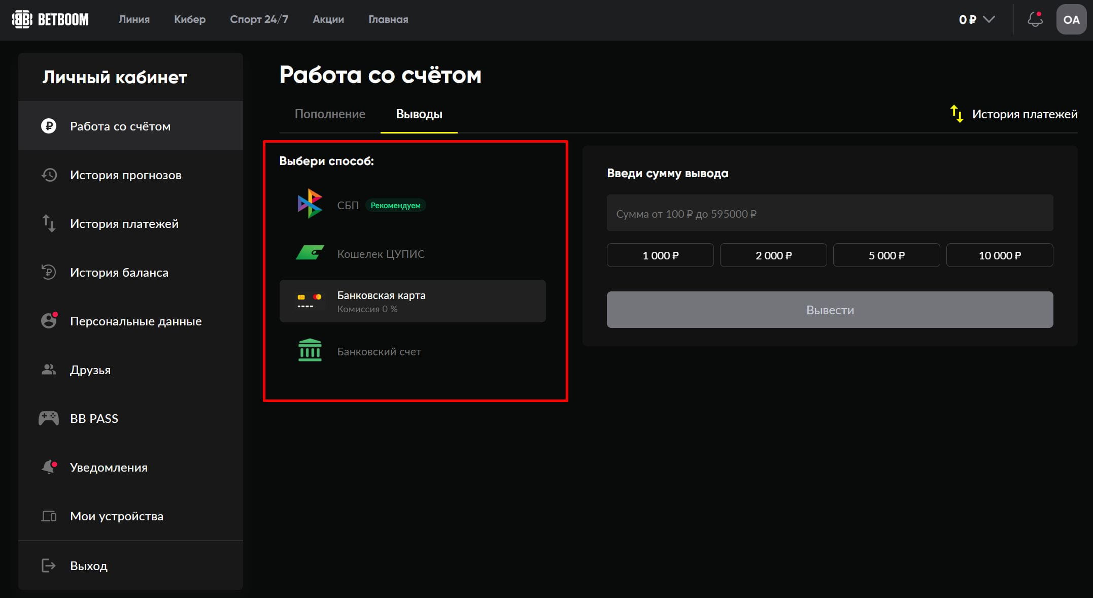The image size is (1093, 598).
Task: Switch to the Пополнение tab
Action: [330, 114]
